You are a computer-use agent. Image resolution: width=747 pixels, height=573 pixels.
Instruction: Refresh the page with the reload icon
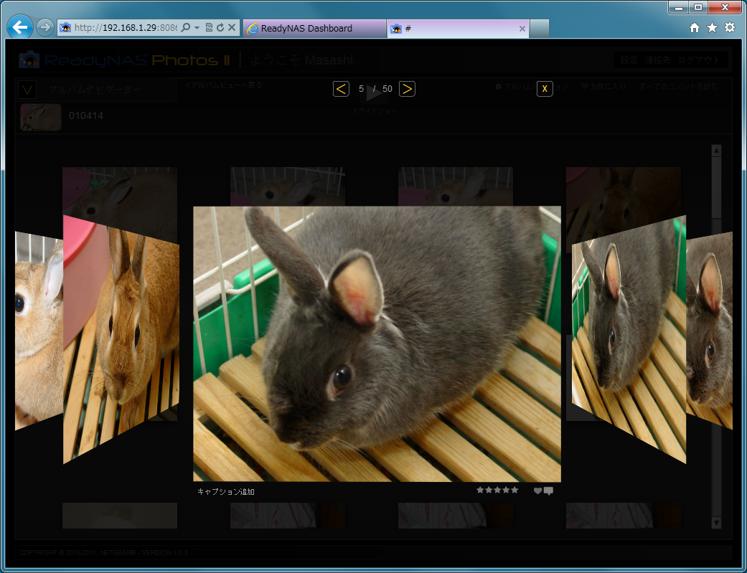point(220,28)
